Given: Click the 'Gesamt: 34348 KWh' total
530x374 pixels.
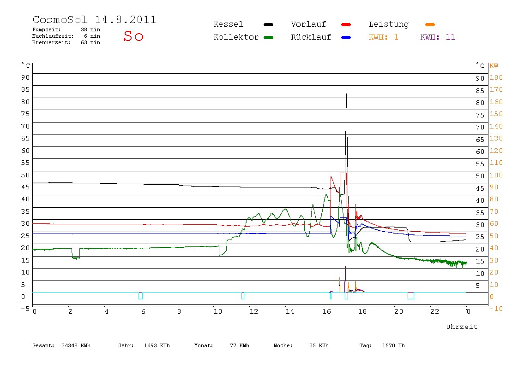Looking at the screenshot, I should pos(61,345).
